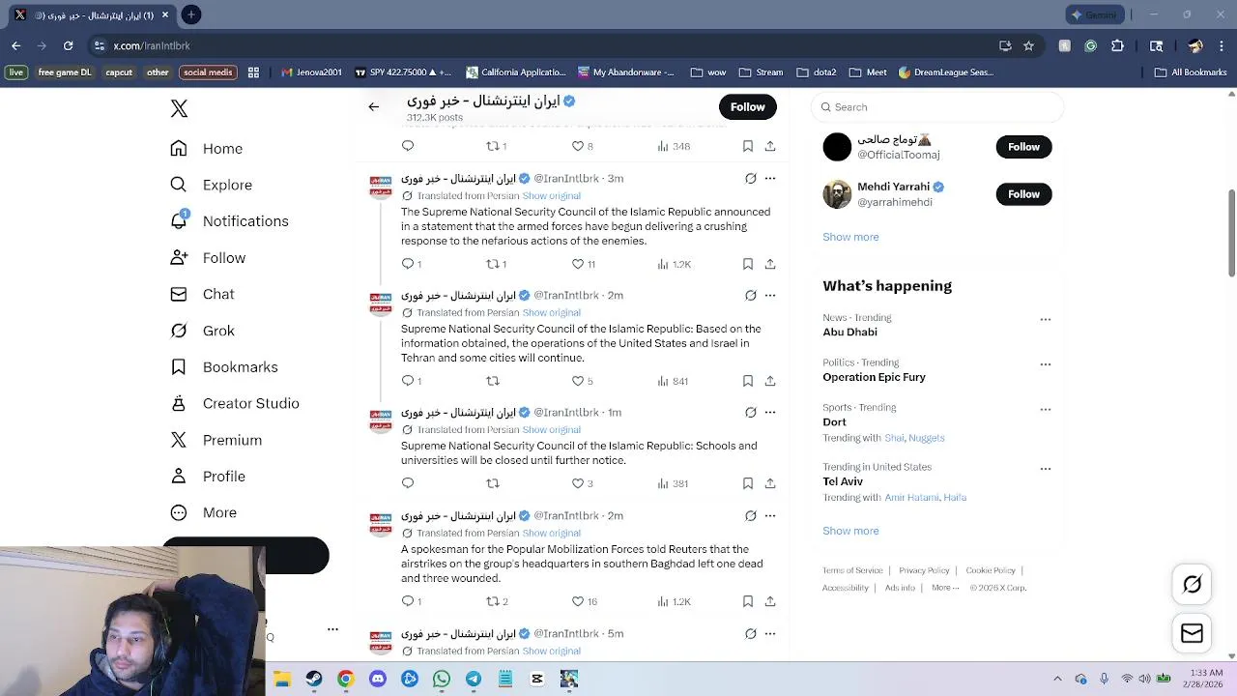Open Creator Studio in sidebar
Image resolution: width=1237 pixels, height=696 pixels.
click(234, 403)
